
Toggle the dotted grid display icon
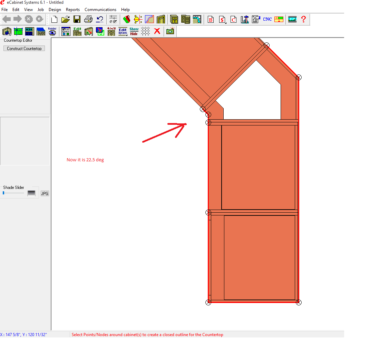(x=146, y=31)
